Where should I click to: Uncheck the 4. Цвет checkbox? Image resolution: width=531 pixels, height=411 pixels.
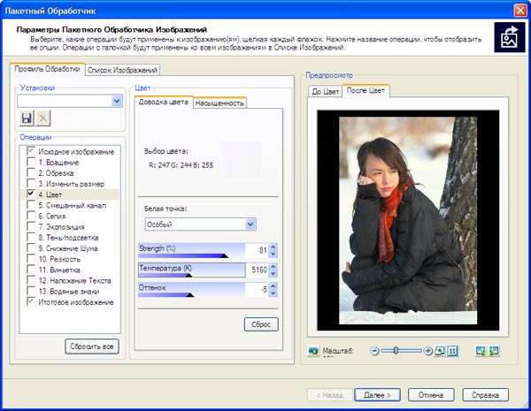tap(31, 194)
